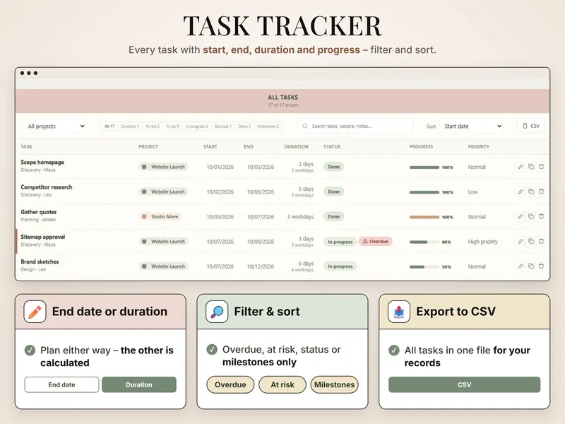Click the Duration column header
565x424 pixels.
296,147
